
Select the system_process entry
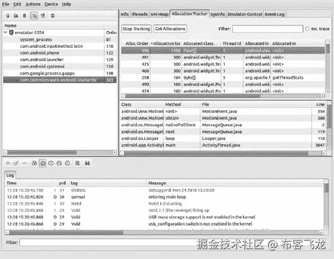pos(60,39)
